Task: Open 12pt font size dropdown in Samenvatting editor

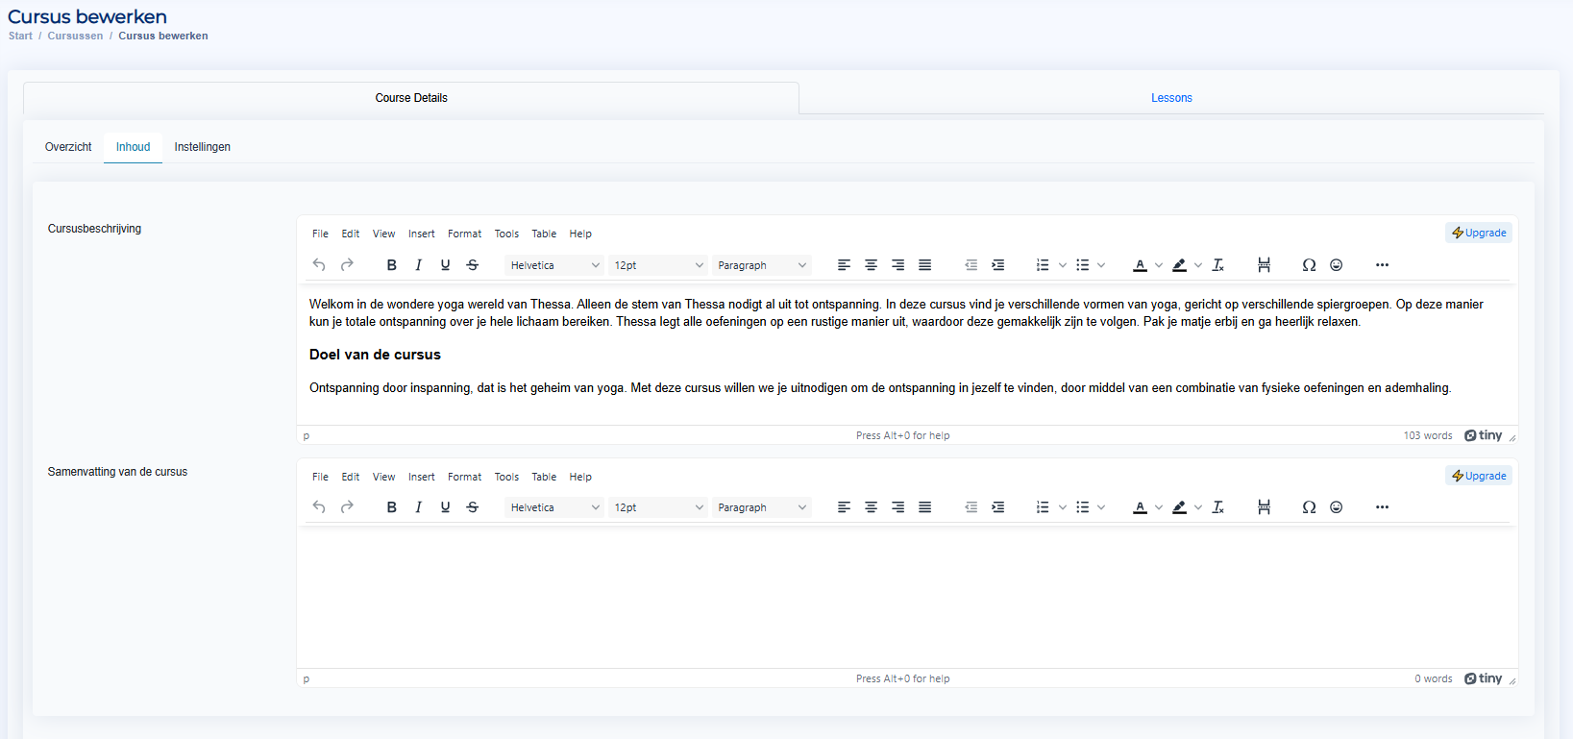Action: pos(658,507)
